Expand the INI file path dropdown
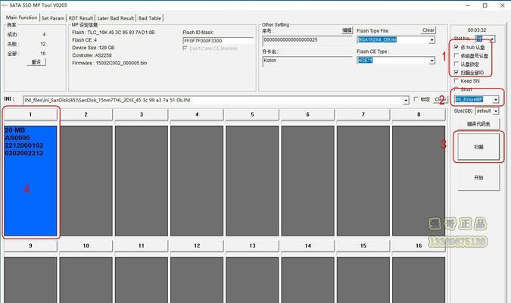 [406, 101]
